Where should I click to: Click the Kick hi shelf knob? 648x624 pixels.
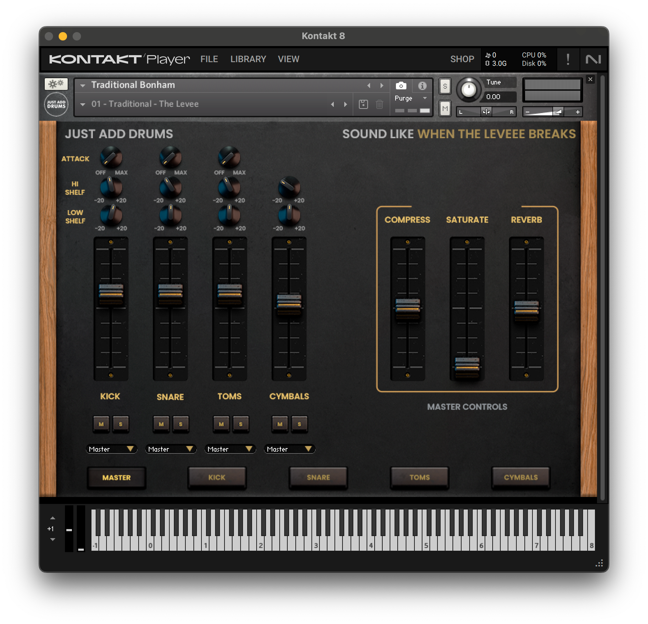pyautogui.click(x=111, y=187)
